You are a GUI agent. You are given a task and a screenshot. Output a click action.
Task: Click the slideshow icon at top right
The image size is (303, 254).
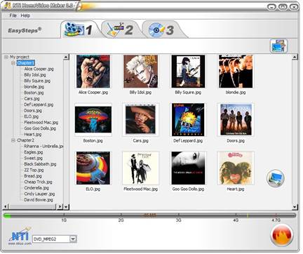pos(278,46)
